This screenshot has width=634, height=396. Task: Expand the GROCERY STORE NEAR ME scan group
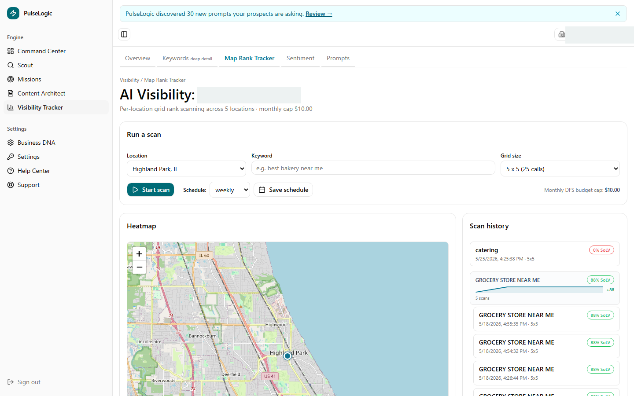[545, 288]
